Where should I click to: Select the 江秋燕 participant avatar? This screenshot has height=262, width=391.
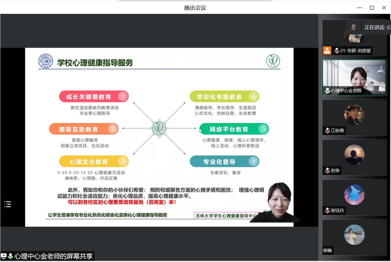[x=354, y=115]
